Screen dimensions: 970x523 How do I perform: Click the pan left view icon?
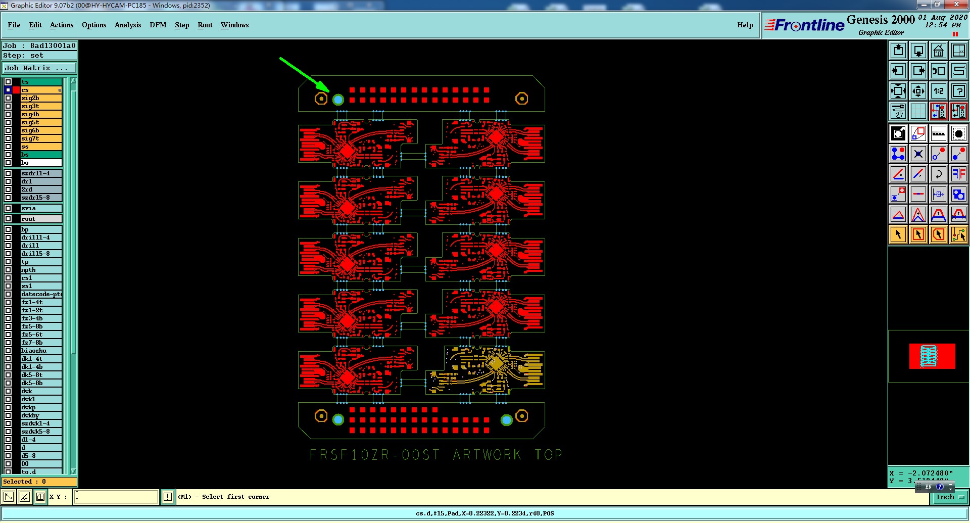click(x=898, y=71)
